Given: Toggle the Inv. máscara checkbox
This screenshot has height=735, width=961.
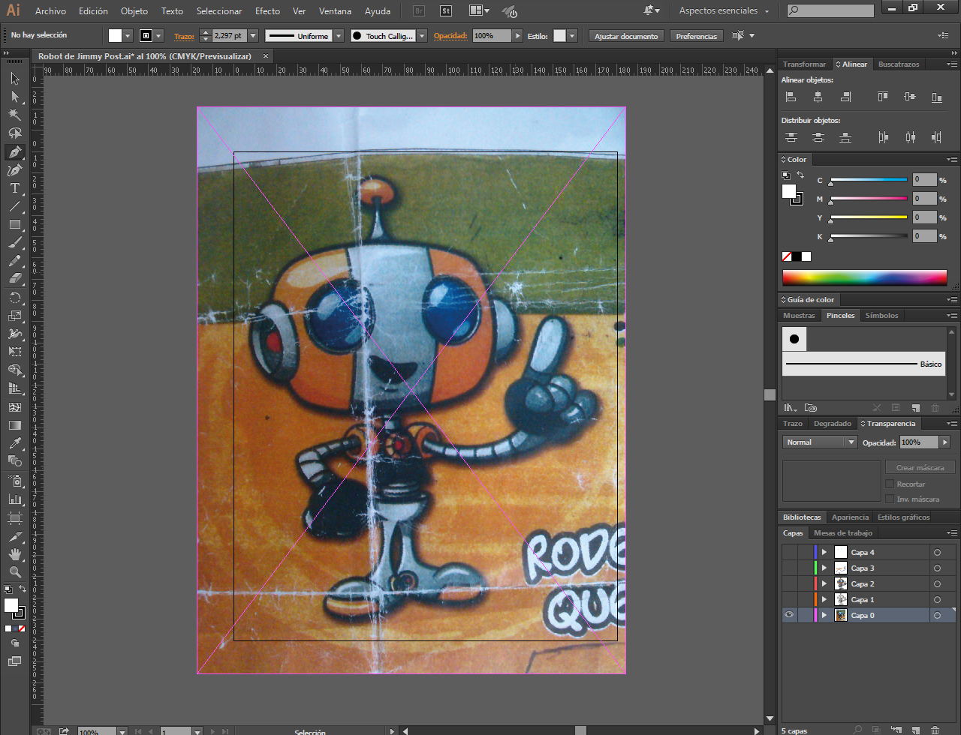Looking at the screenshot, I should 890,499.
